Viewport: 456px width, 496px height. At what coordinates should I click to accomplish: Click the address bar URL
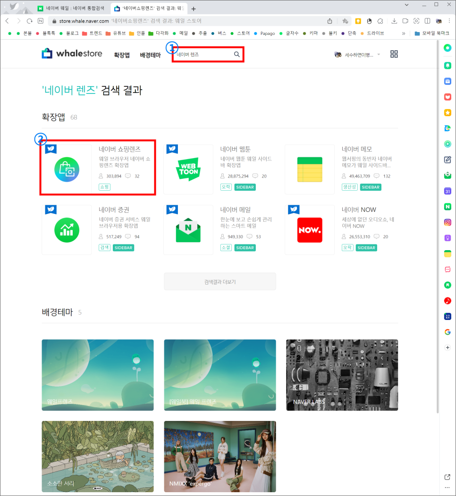(84, 21)
